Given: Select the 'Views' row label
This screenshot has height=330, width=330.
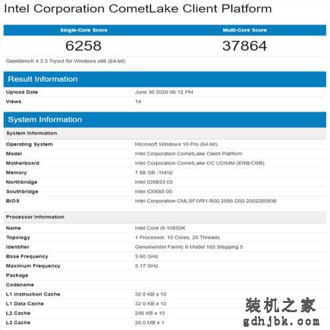Looking at the screenshot, I should 14,102.
